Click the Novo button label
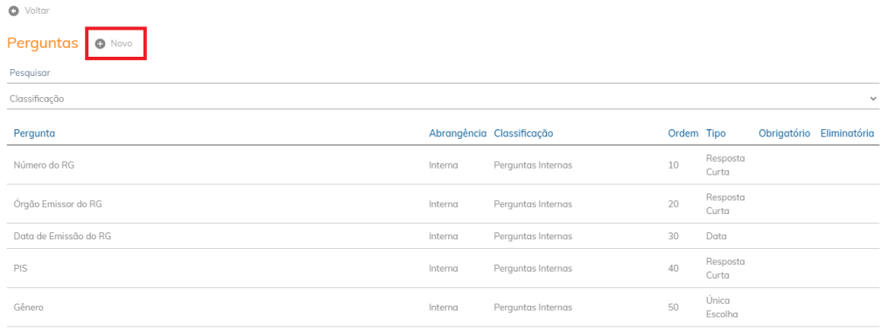 click(x=121, y=44)
